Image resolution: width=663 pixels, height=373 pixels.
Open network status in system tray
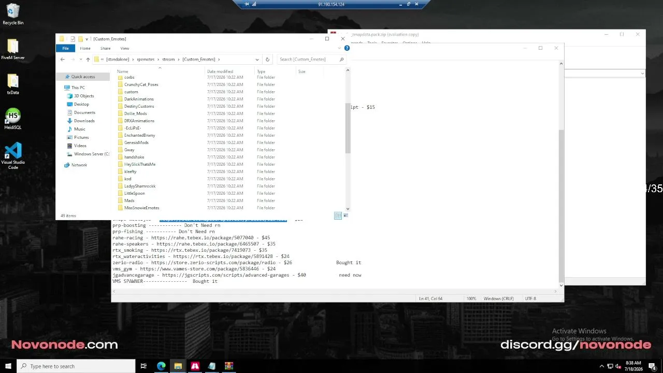pos(610,366)
